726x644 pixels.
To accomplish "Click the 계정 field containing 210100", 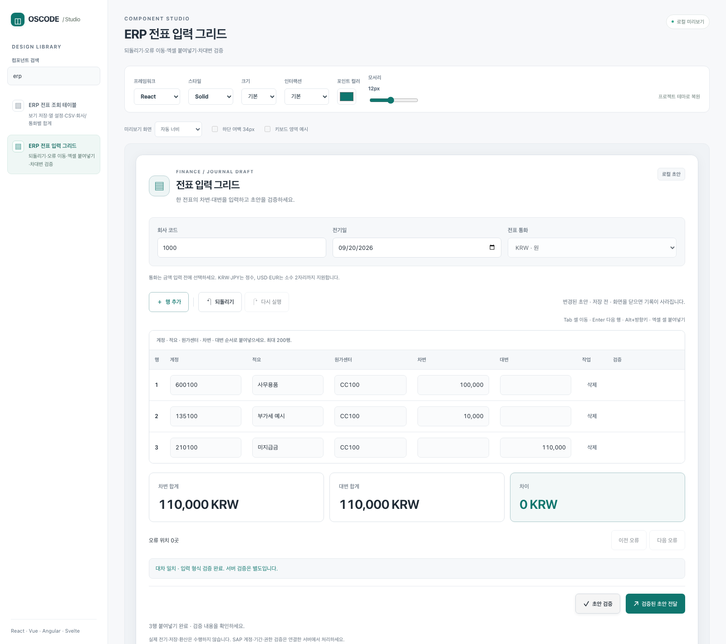I will tap(206, 448).
